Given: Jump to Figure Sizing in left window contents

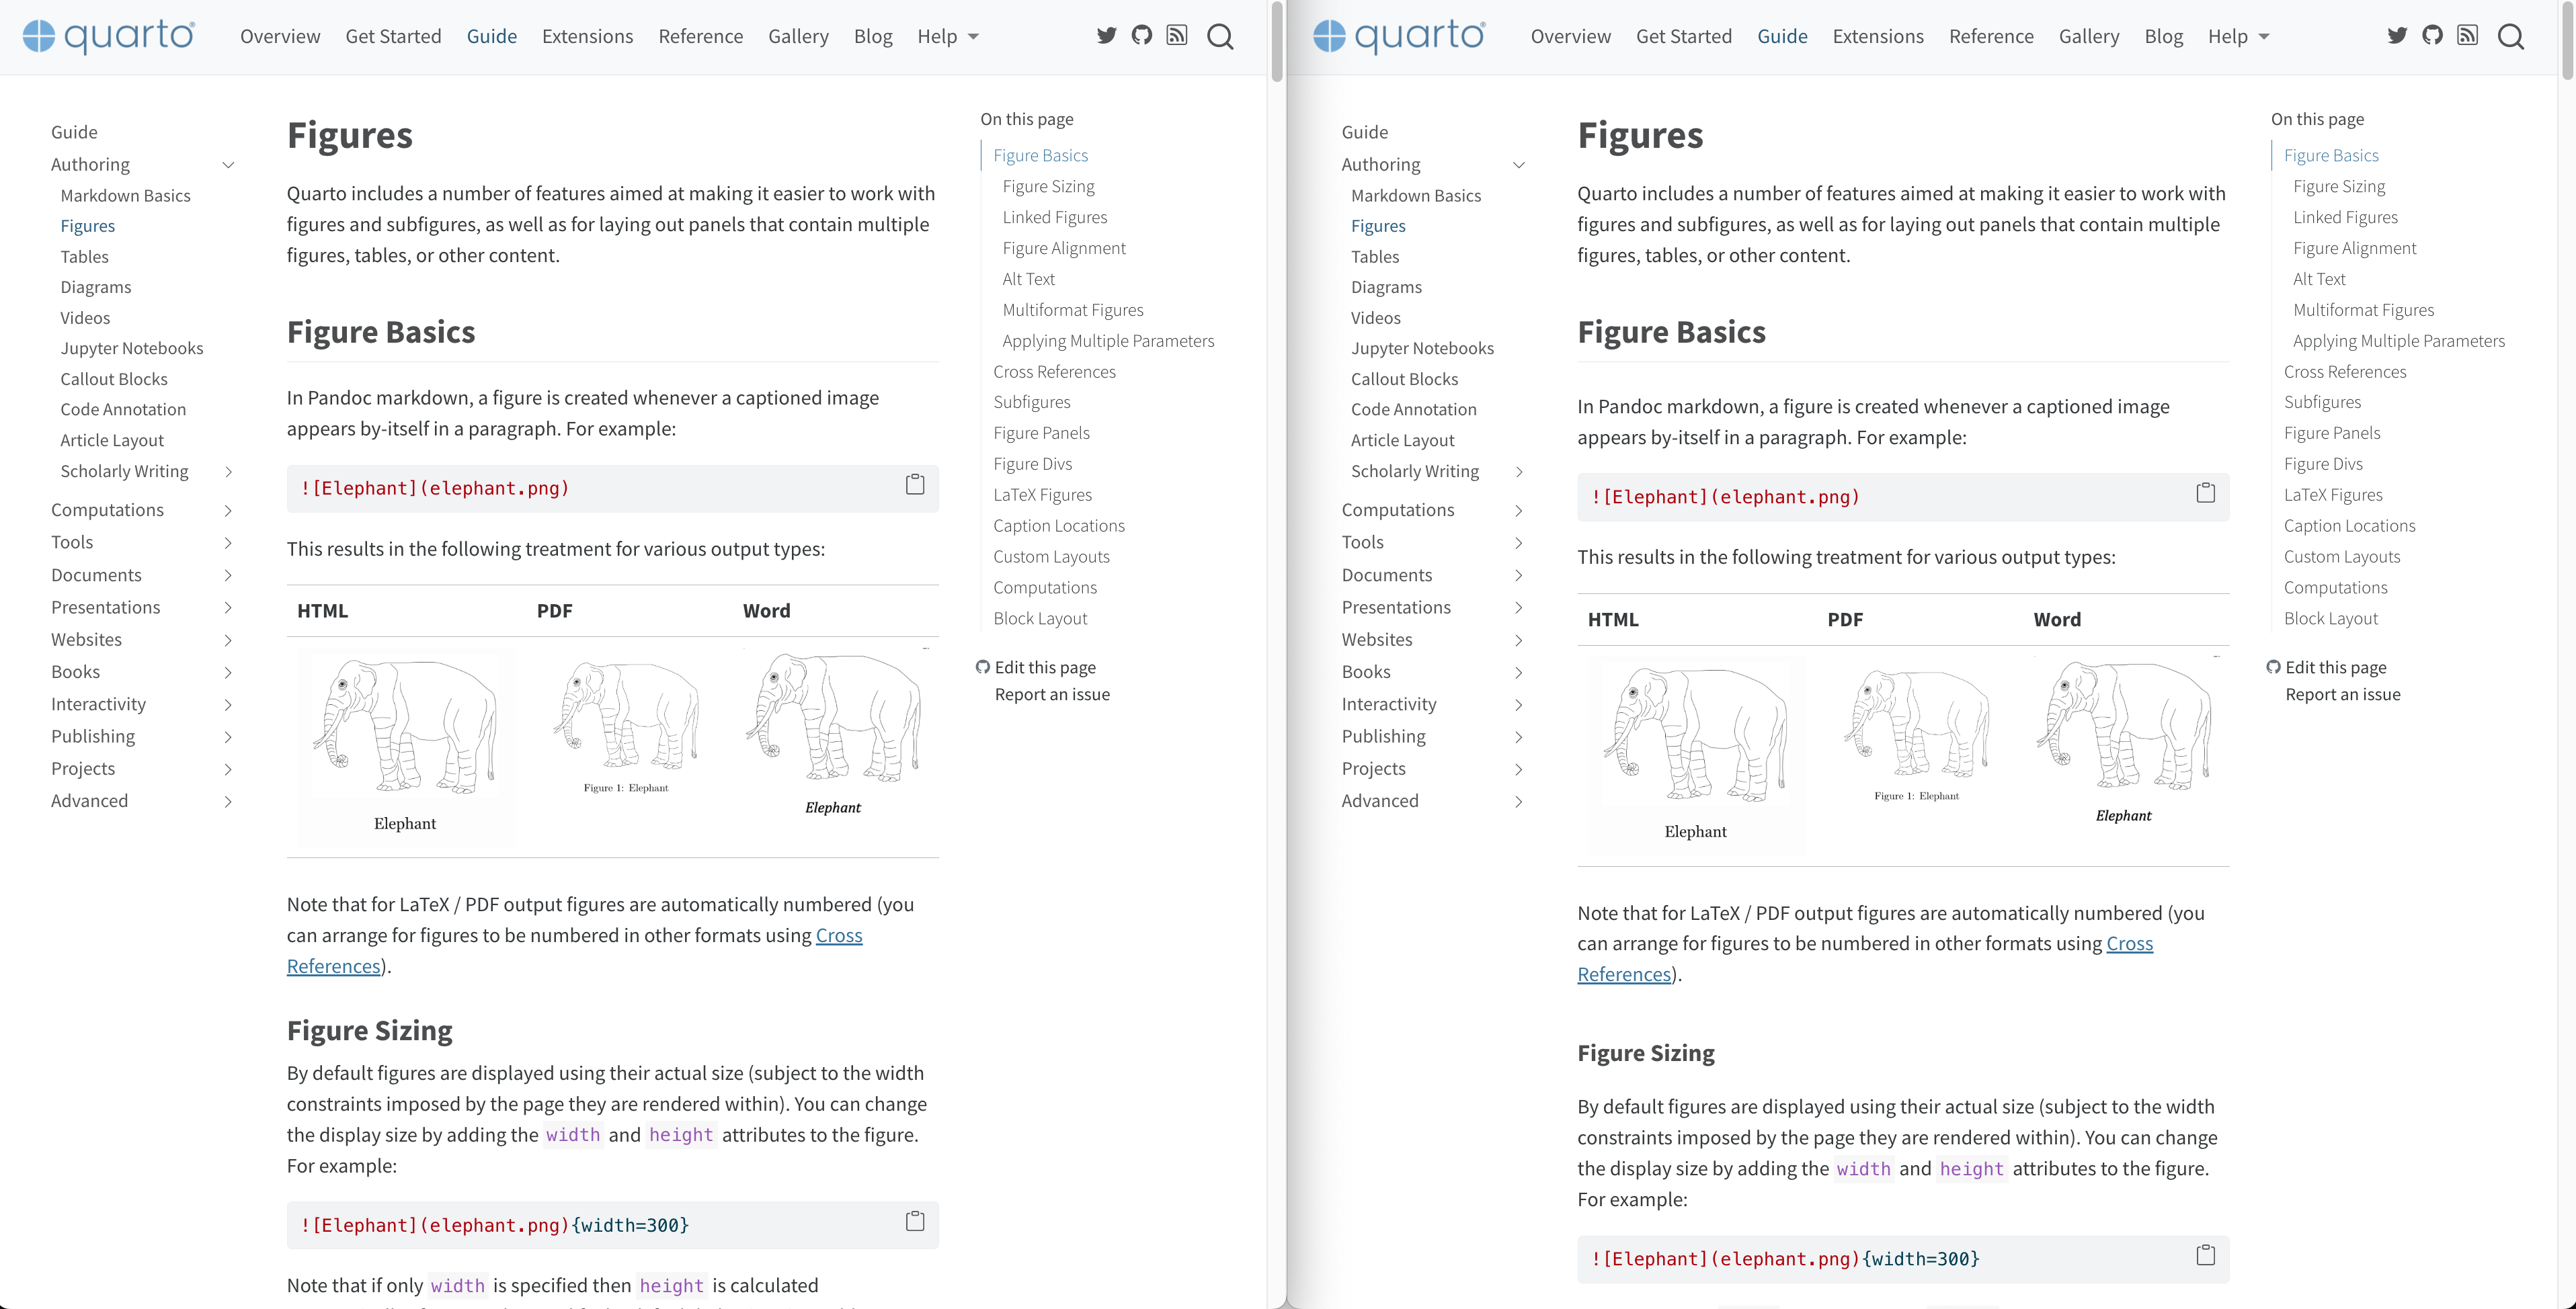Looking at the screenshot, I should (x=1048, y=186).
